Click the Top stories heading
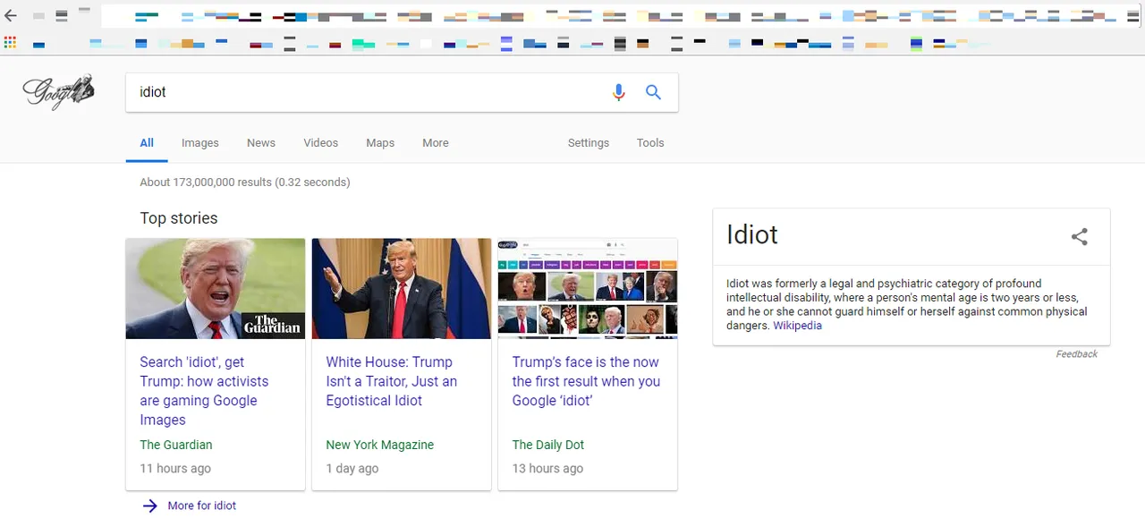Viewport: 1145px width, 518px height. pos(179,218)
